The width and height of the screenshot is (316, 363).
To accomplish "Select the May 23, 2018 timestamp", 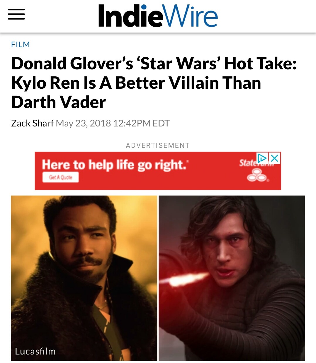I will [x=113, y=123].
